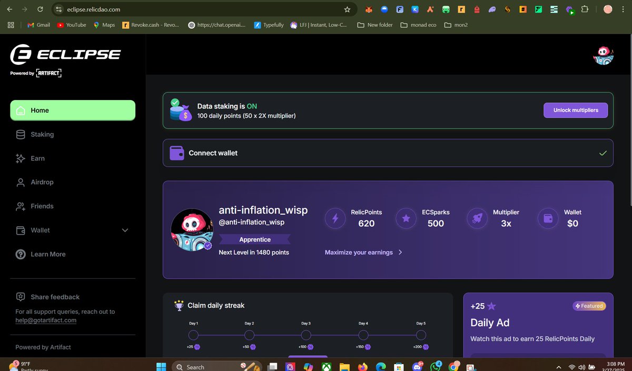Click the Chrome profile avatar

coord(608,9)
